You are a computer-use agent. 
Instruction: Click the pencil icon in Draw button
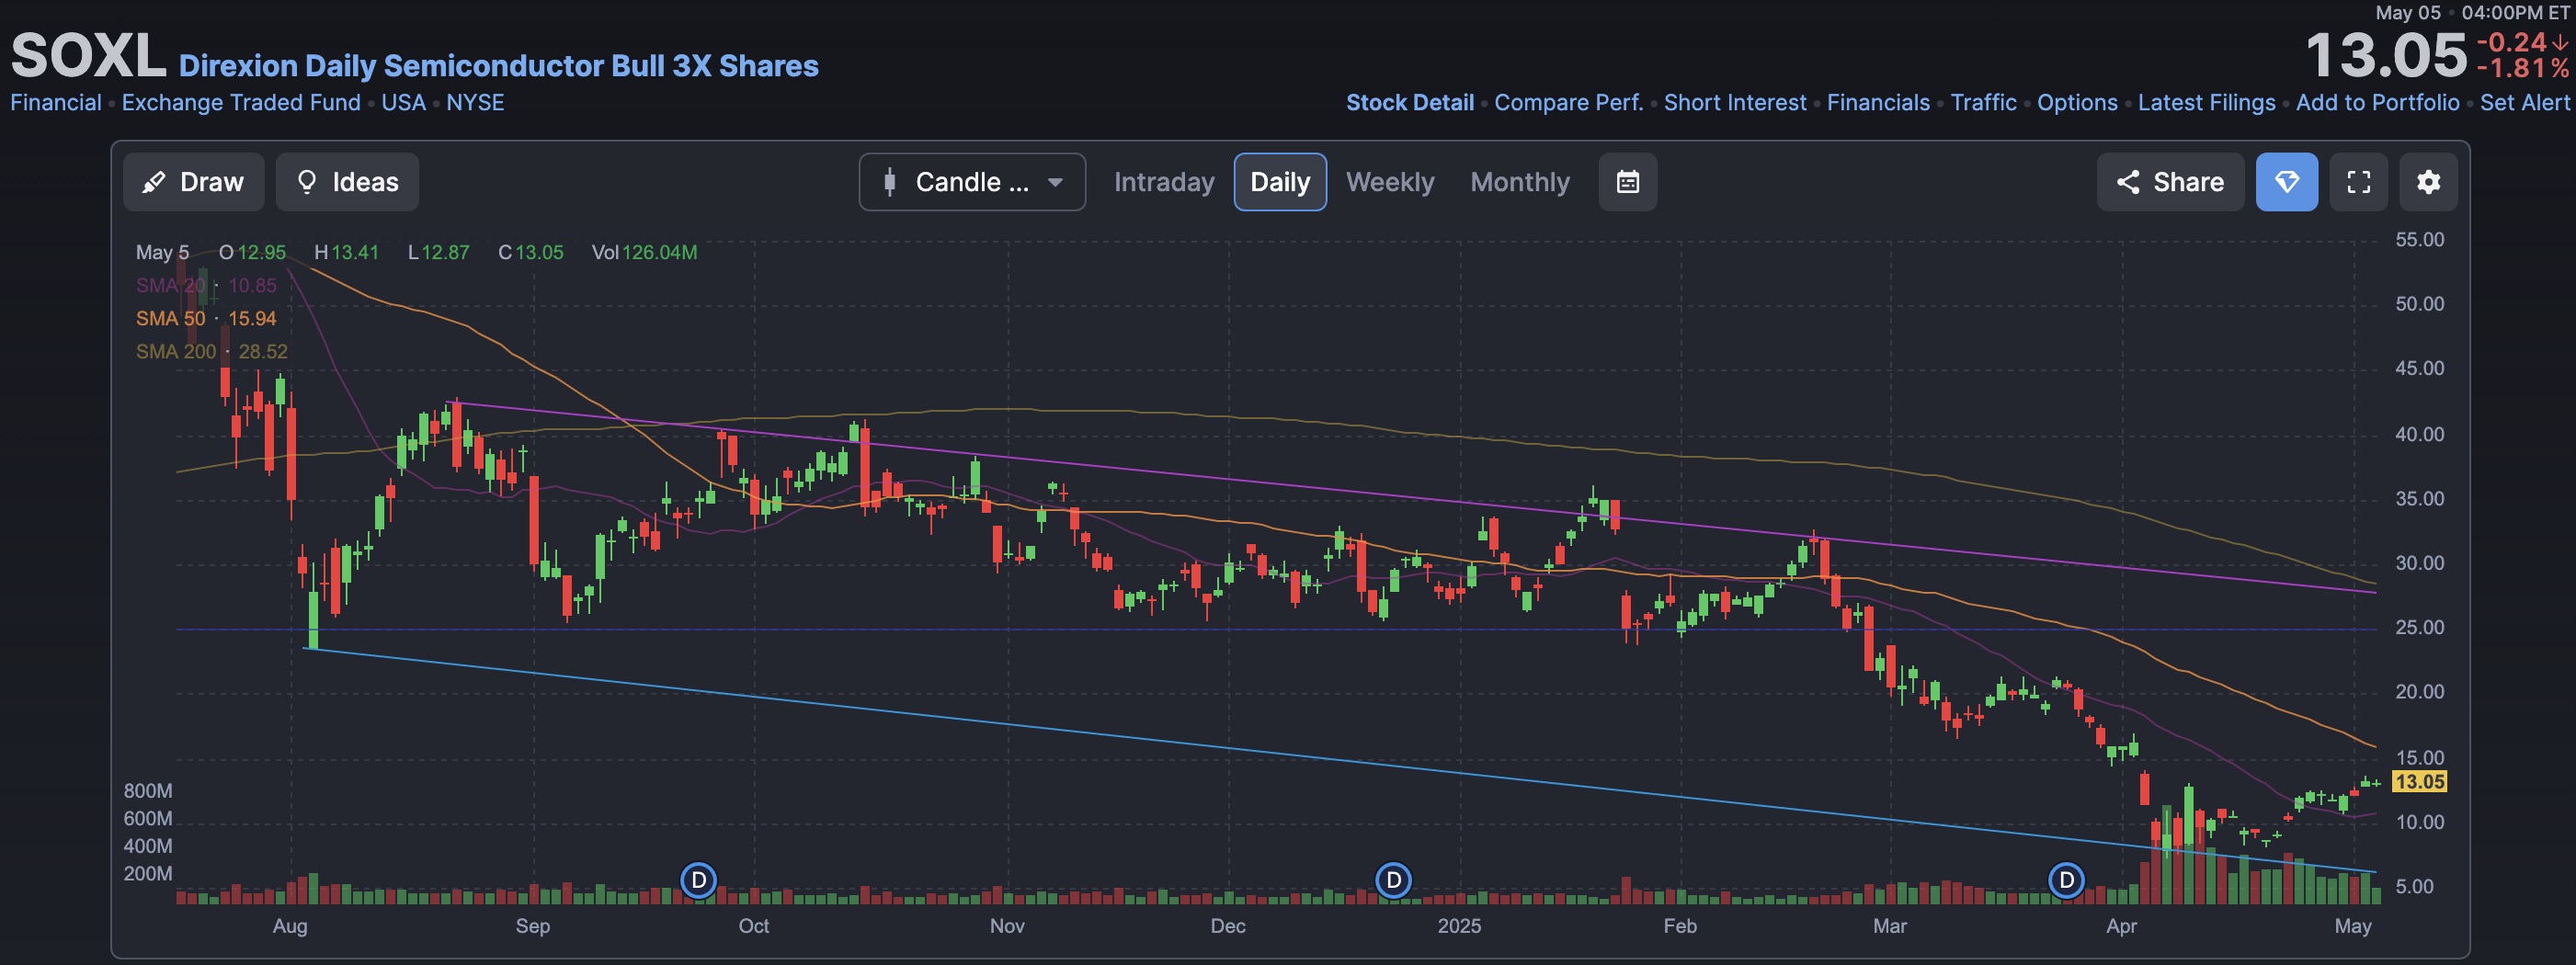tap(154, 182)
